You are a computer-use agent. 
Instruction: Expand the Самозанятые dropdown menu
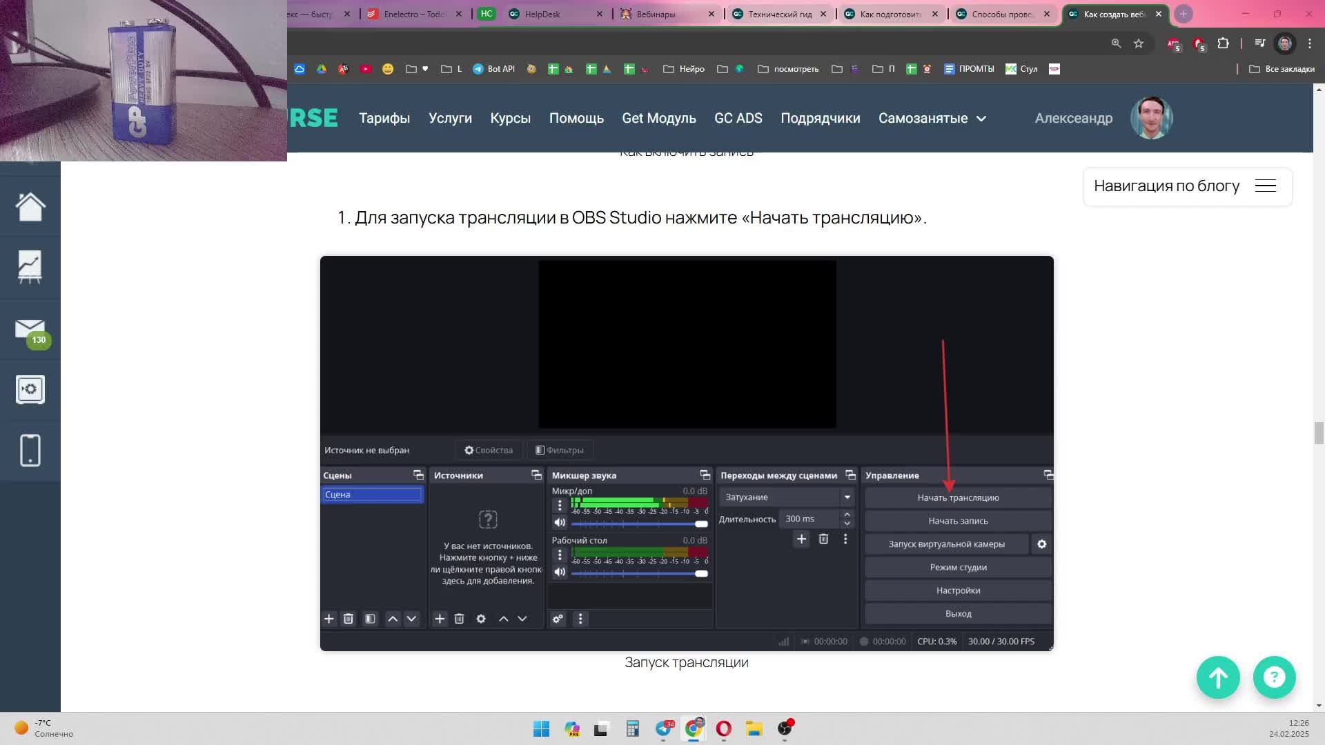[932, 118]
